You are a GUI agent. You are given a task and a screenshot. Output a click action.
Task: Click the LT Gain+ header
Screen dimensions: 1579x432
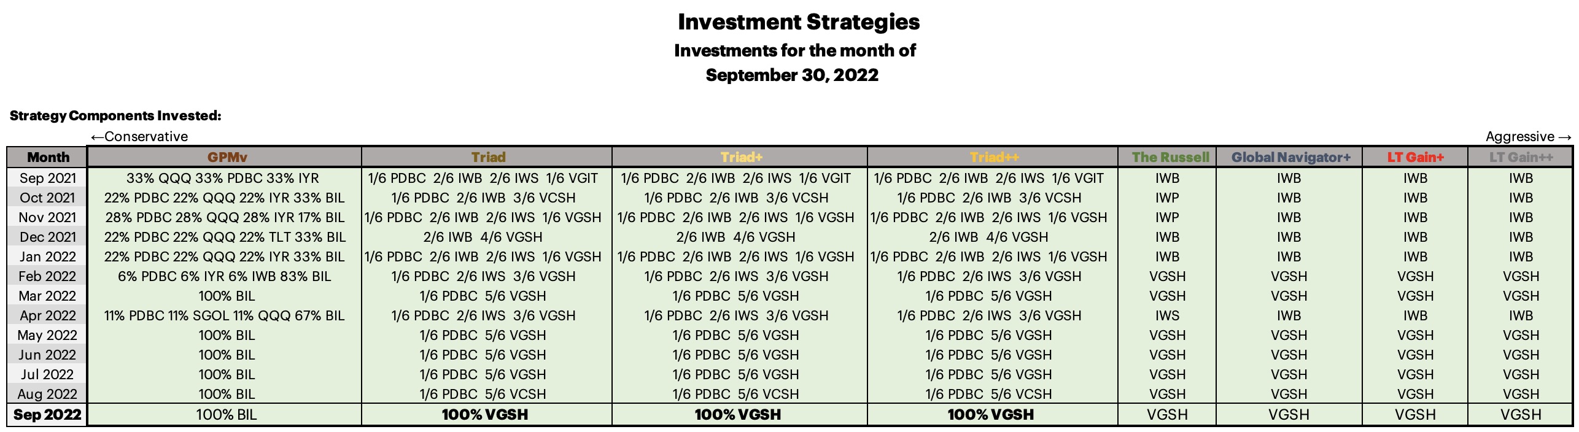click(1415, 157)
